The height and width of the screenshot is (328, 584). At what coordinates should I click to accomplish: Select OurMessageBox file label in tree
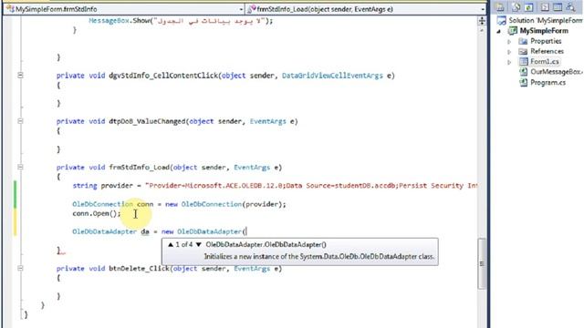tap(557, 72)
